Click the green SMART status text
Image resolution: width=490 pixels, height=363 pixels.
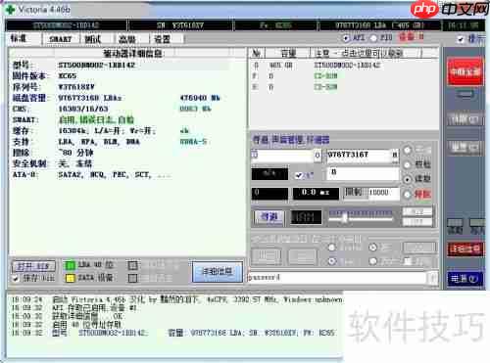tap(96, 119)
